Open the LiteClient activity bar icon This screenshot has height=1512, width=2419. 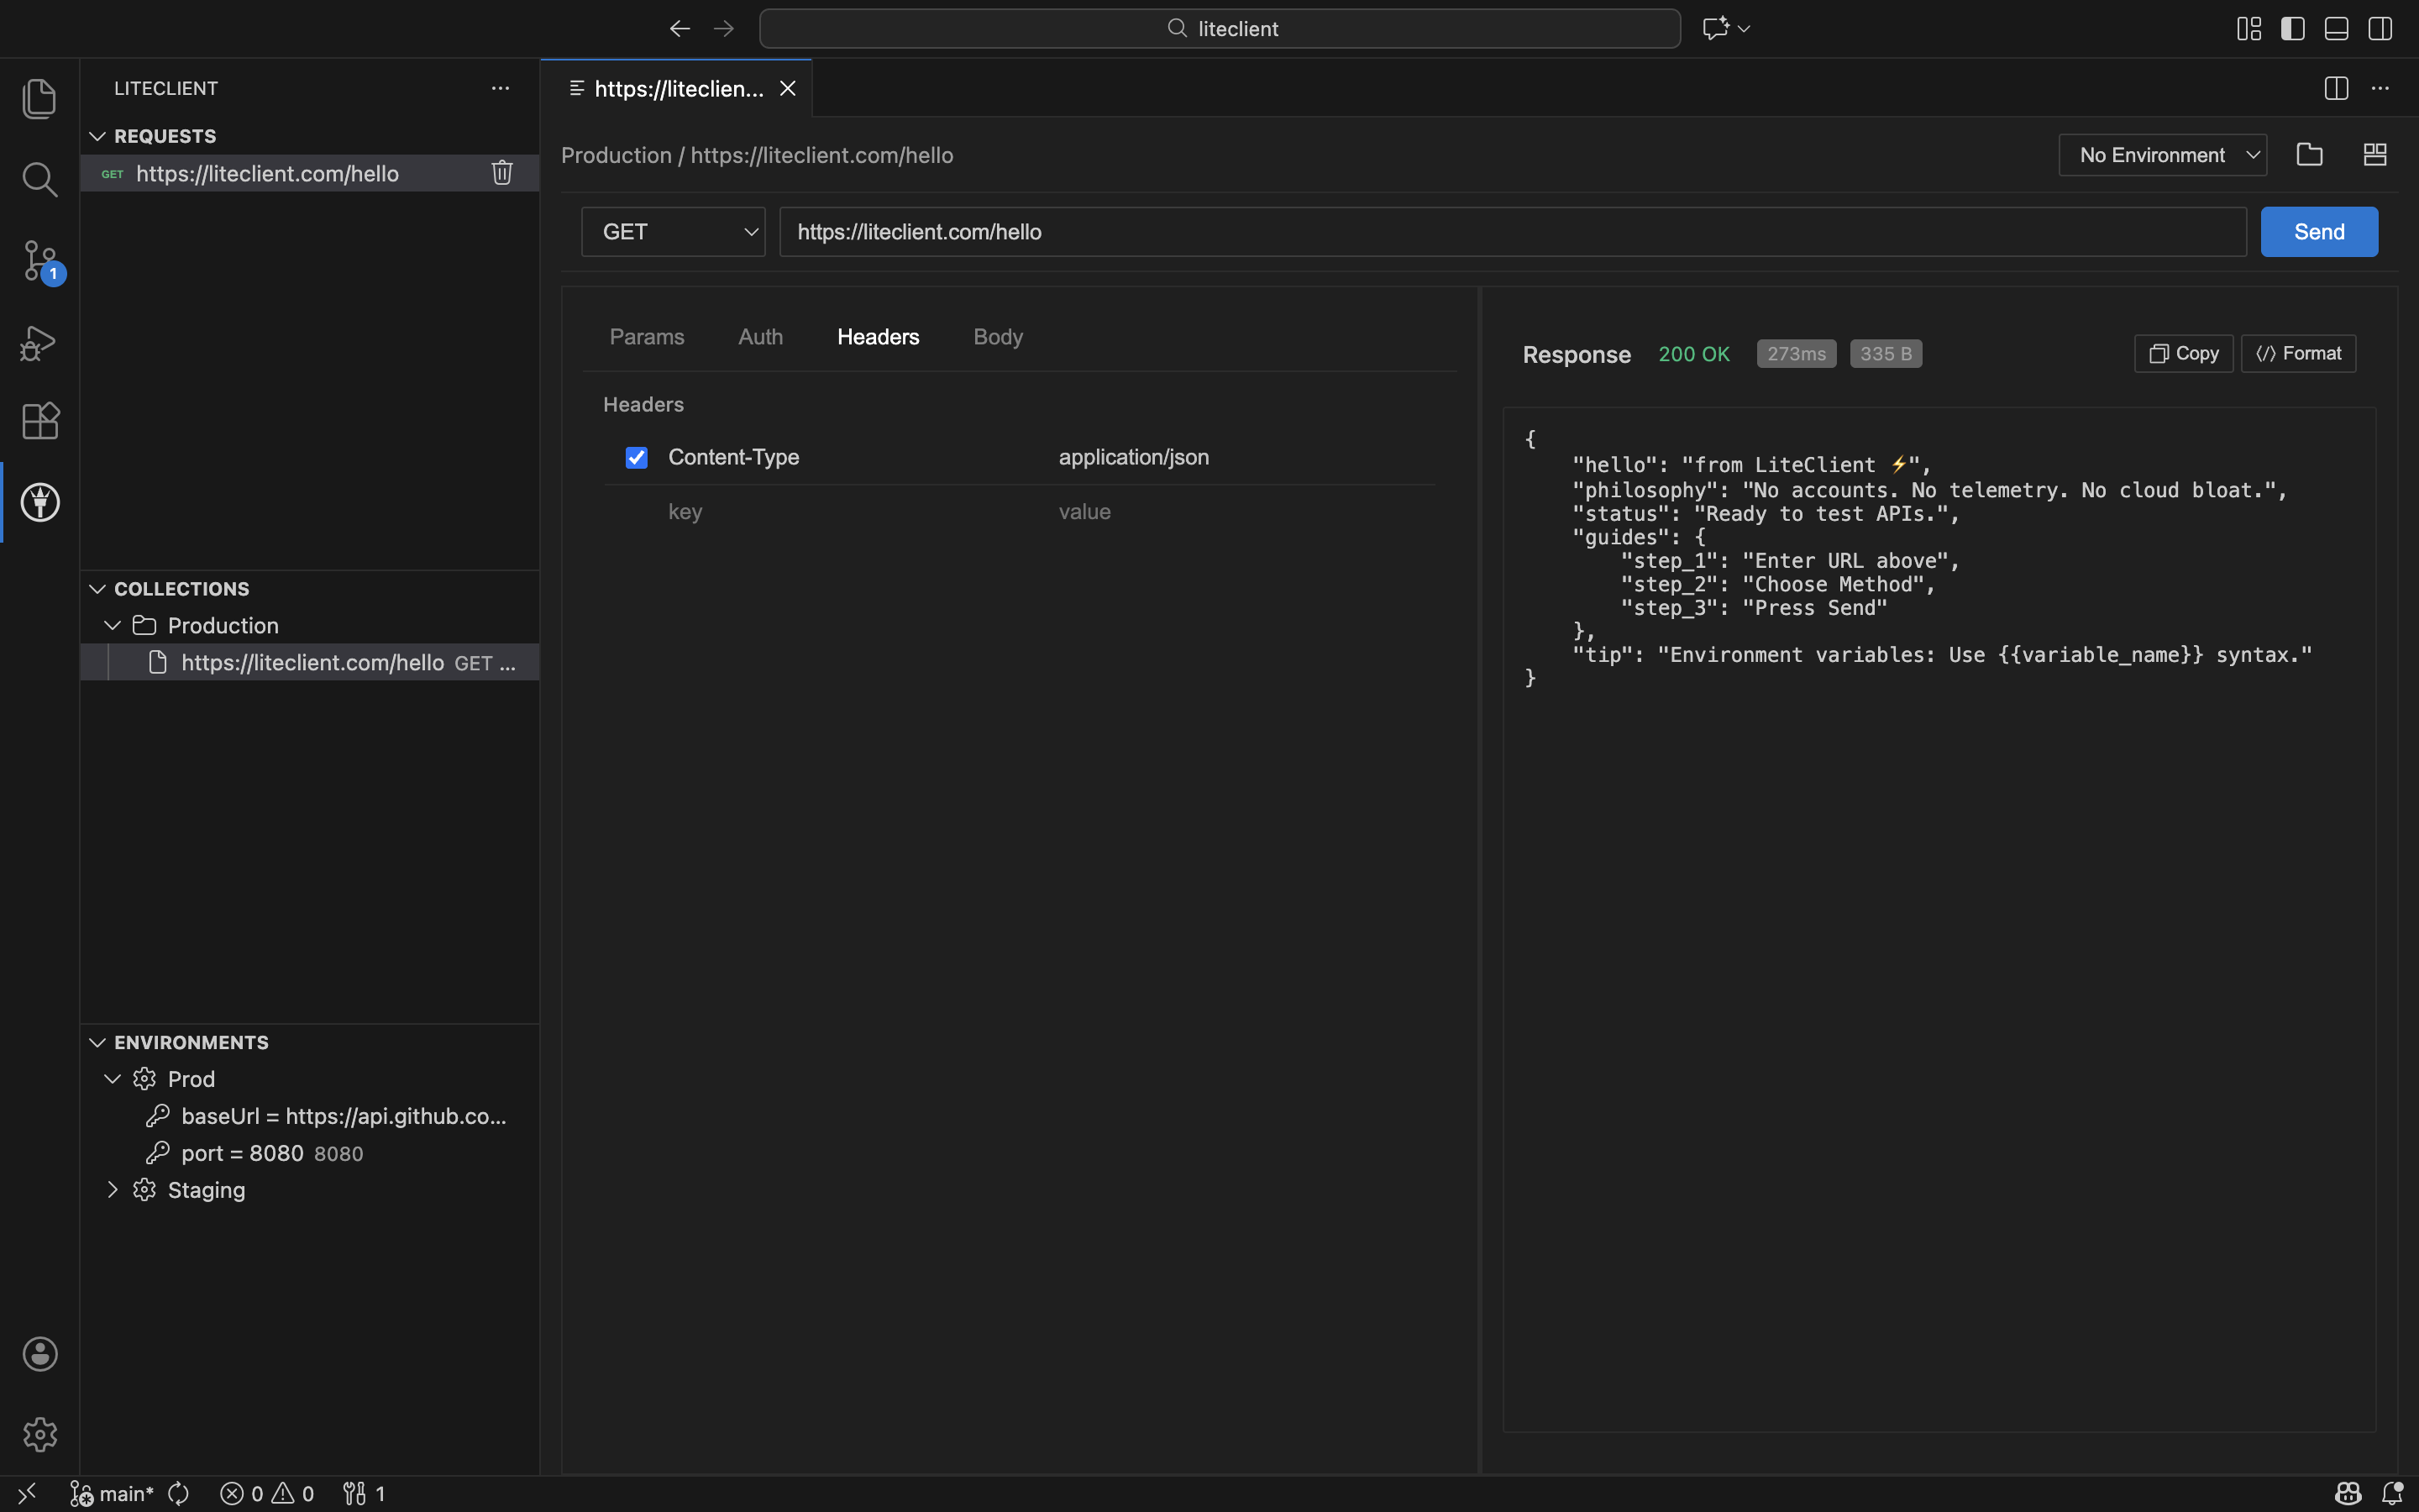point(40,502)
